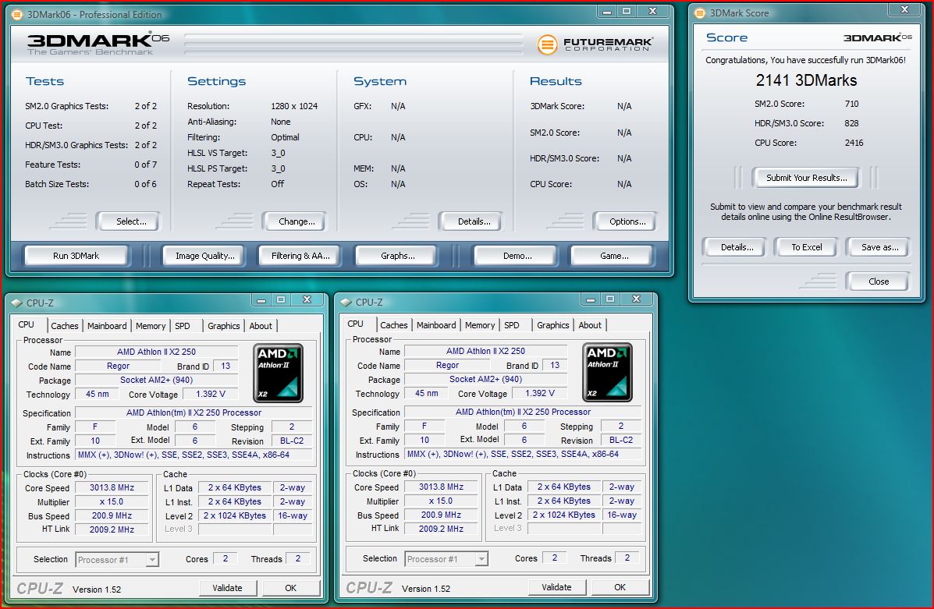934x609 pixels.
Task: Select CPU tab in right CPU-Z
Action: tap(356, 324)
